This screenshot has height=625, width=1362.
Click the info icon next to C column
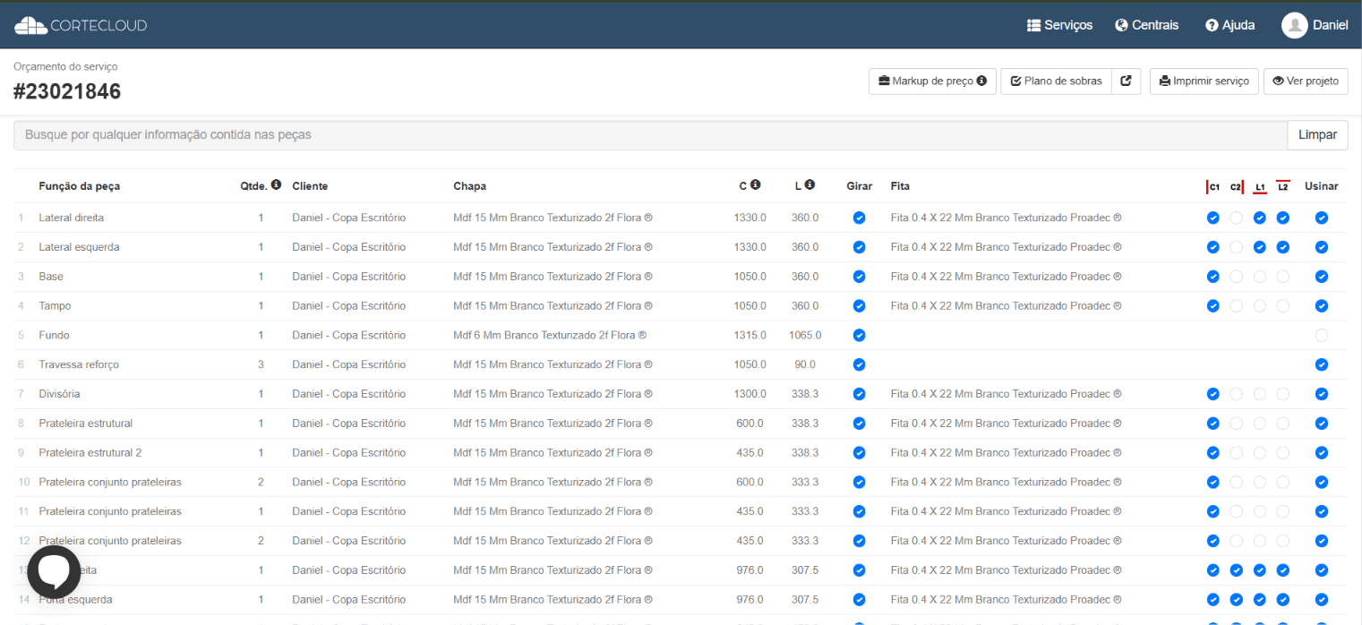[755, 184]
